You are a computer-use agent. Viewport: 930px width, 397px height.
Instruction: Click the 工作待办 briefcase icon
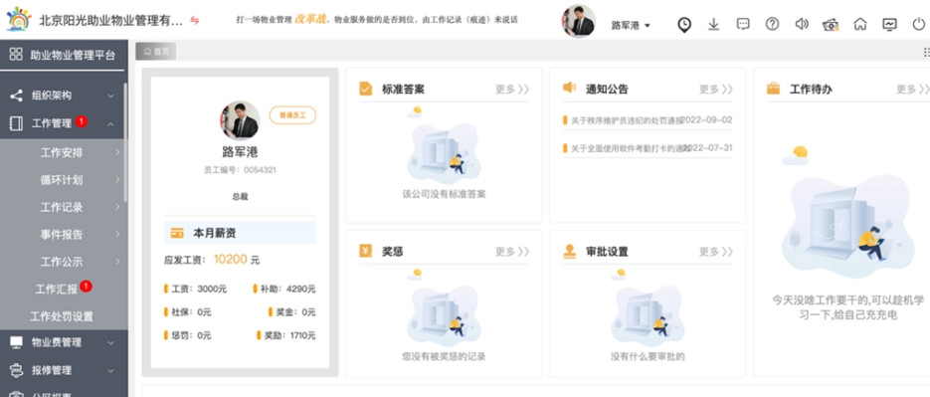pyautogui.click(x=774, y=89)
